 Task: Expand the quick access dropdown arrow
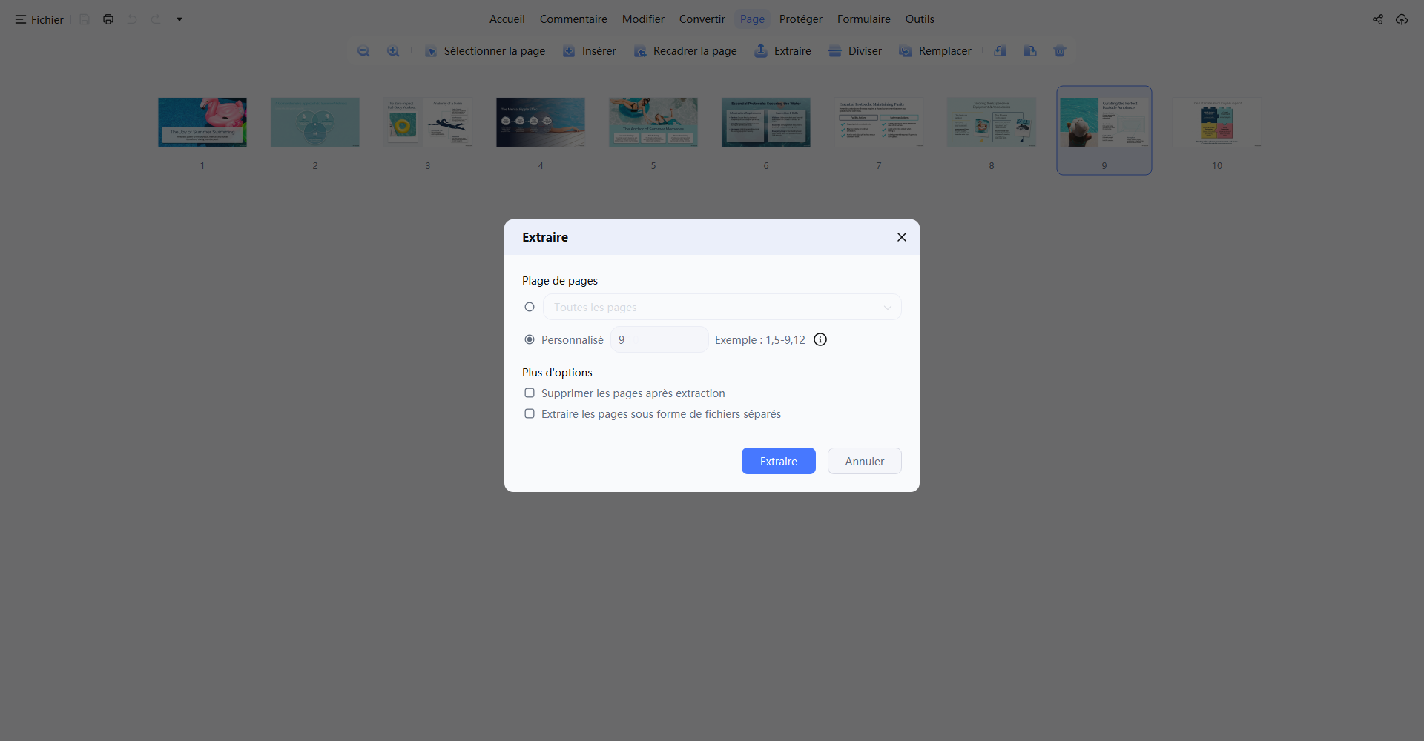coord(179,19)
